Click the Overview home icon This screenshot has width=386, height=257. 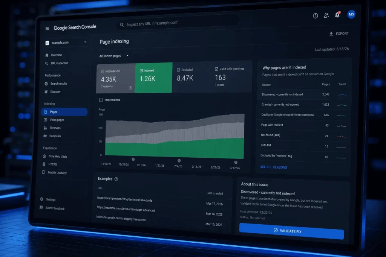click(x=47, y=55)
